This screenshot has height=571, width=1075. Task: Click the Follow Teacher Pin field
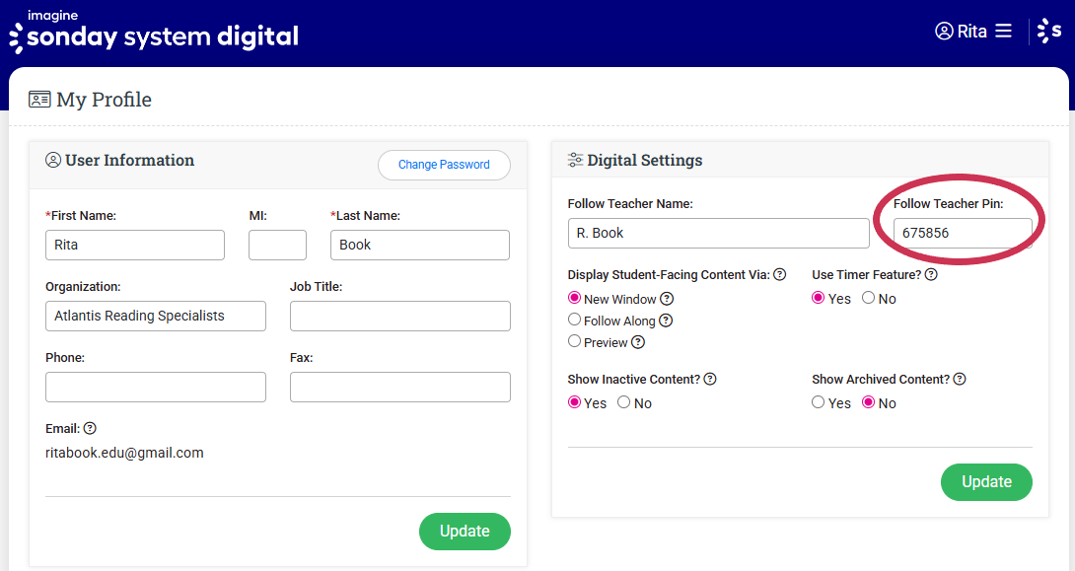pos(962,234)
